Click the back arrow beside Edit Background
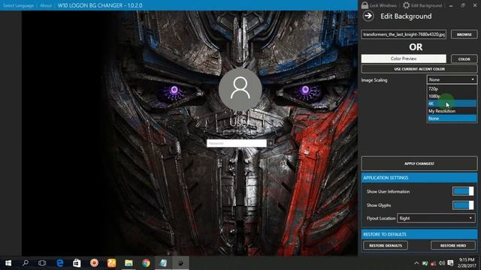 pos(368,16)
